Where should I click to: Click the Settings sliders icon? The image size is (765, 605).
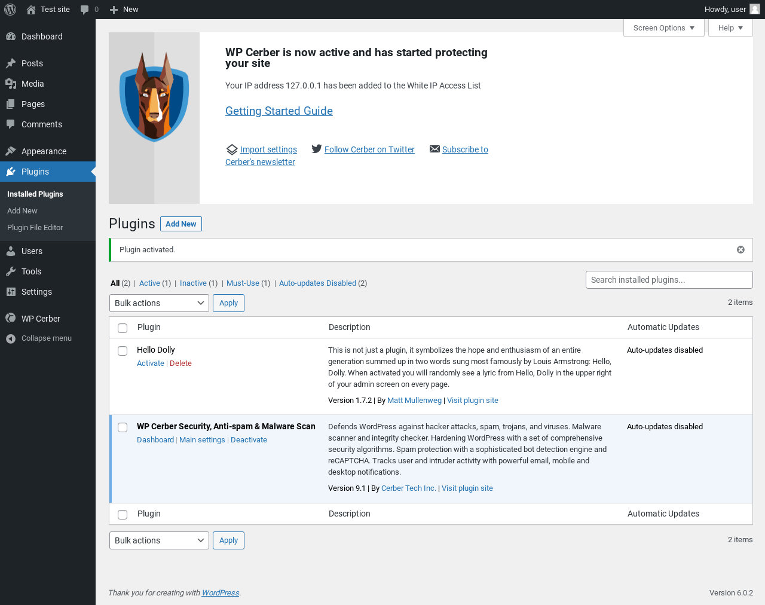(x=11, y=292)
